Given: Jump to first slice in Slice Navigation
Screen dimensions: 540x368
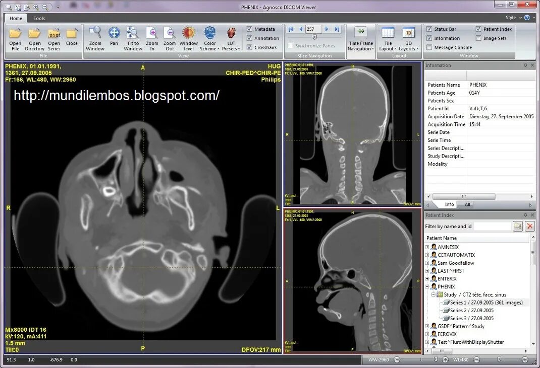Looking at the screenshot, I should click(x=291, y=29).
